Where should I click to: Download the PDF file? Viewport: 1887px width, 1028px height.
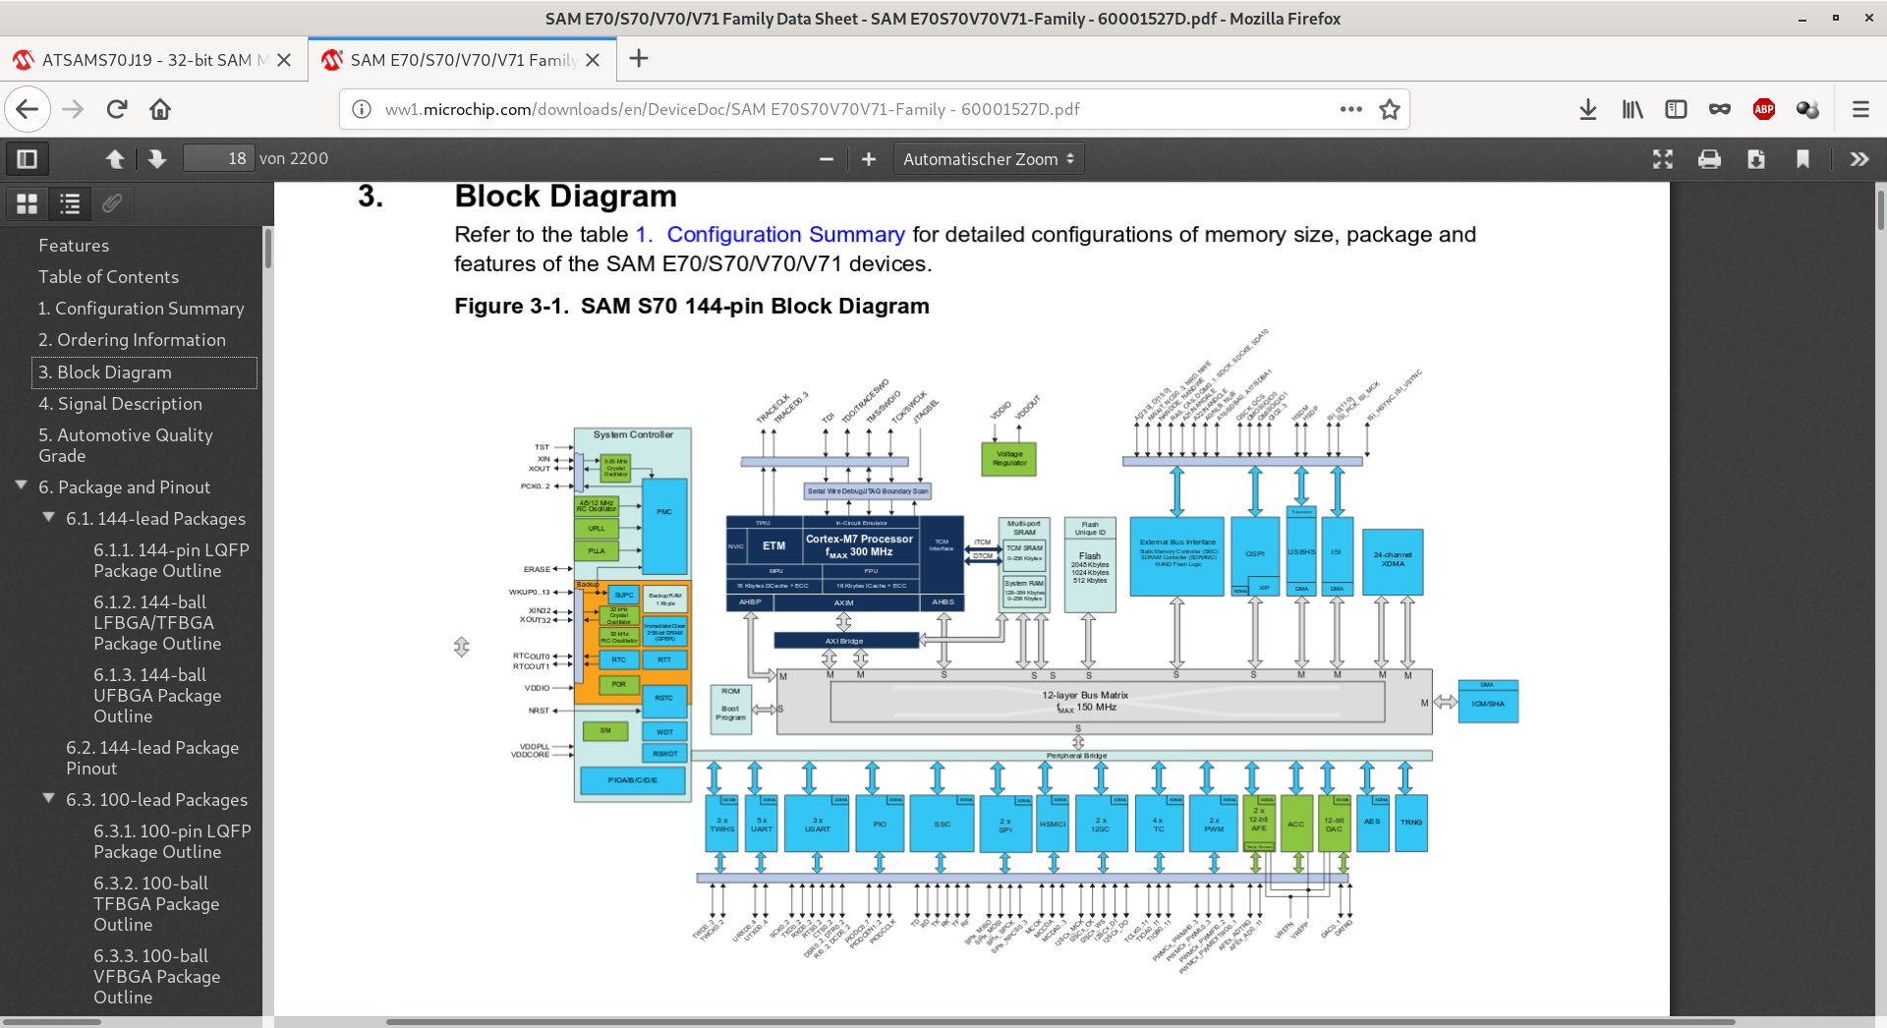click(x=1756, y=159)
